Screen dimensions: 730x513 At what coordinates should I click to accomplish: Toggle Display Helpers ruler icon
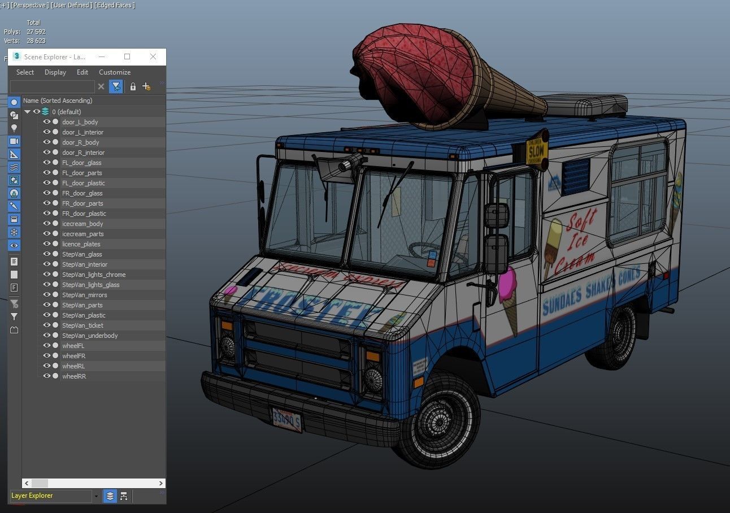tap(14, 154)
